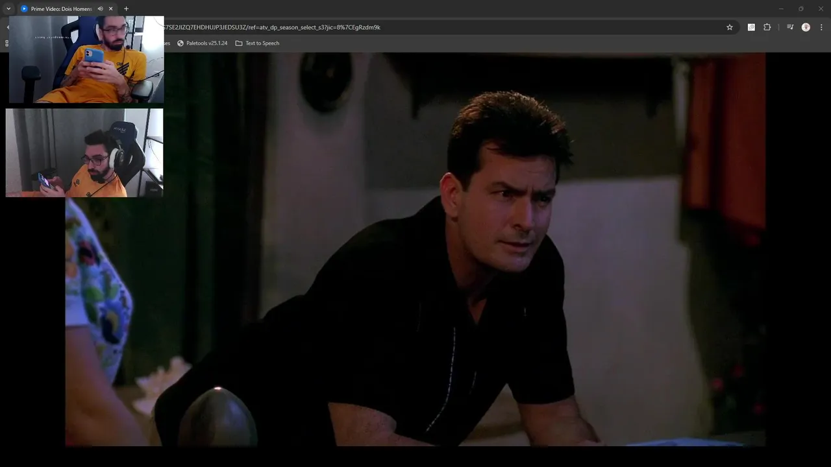The image size is (831, 467).
Task: Click the Prime Video player area
Action: (x=415, y=250)
